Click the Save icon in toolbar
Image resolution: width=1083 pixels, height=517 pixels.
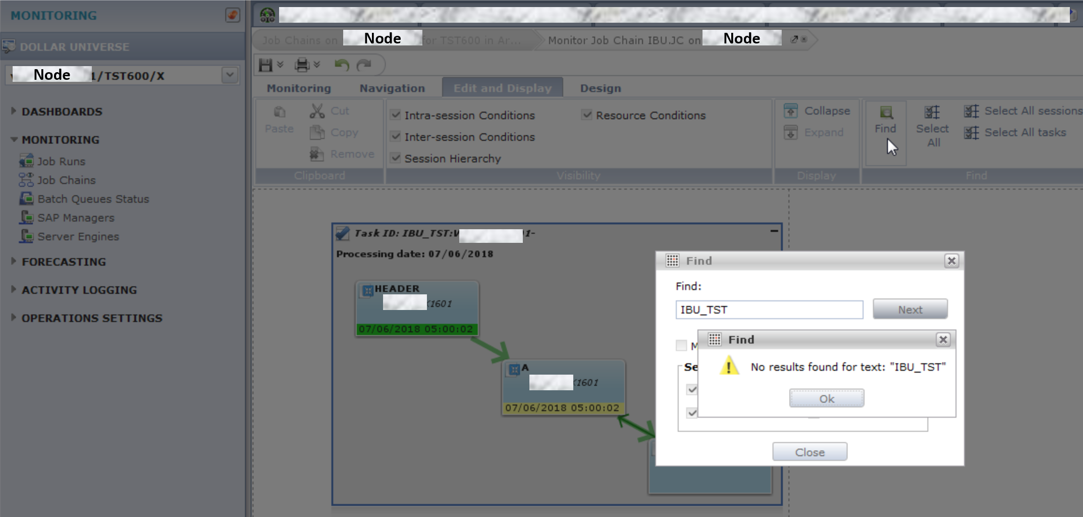[x=265, y=65]
